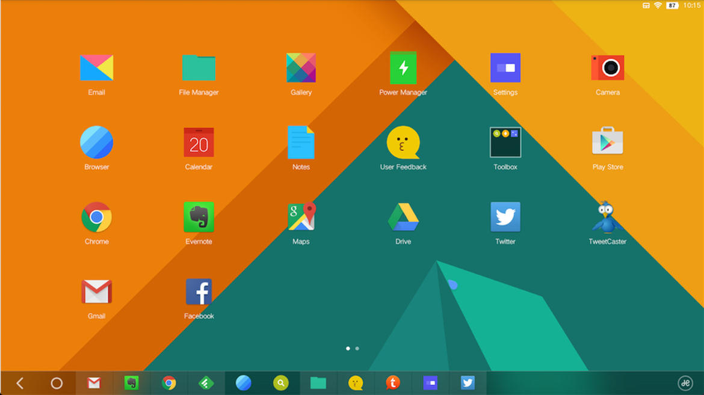Open the Toolbox folder

pyautogui.click(x=505, y=142)
